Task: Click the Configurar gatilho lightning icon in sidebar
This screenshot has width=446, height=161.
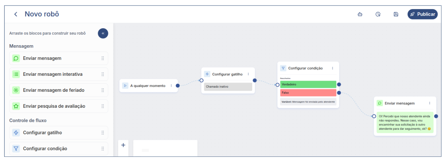Action: pyautogui.click(x=16, y=132)
